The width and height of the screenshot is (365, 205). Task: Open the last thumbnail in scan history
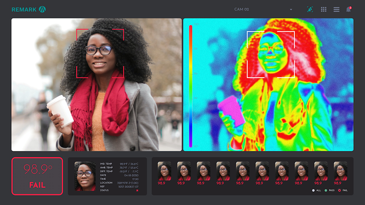point(341,171)
